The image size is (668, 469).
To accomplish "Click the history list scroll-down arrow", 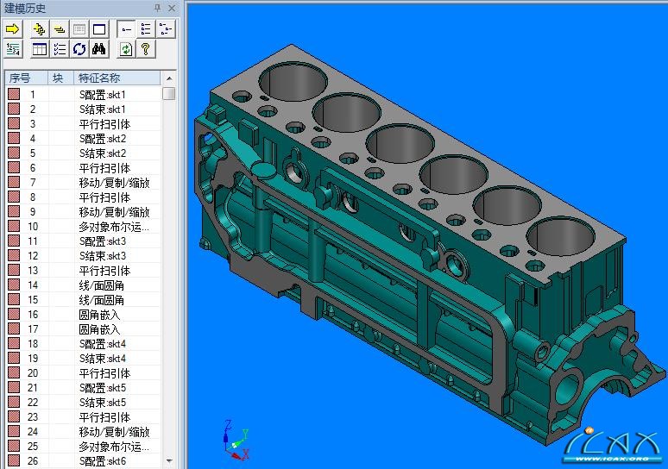I will click(169, 462).
